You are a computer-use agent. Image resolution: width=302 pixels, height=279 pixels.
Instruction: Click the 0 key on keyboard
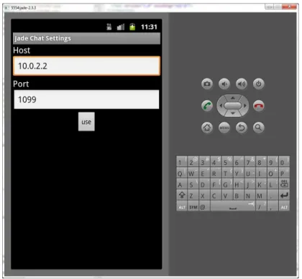click(x=284, y=161)
